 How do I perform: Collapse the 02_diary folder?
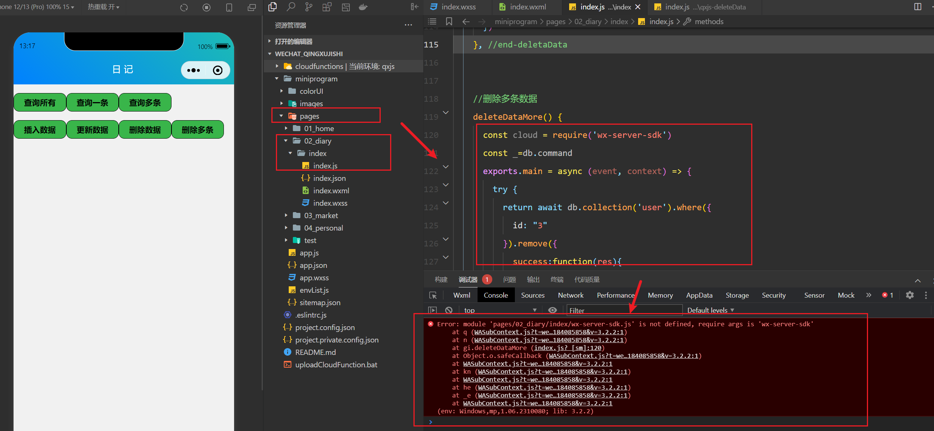click(x=317, y=141)
